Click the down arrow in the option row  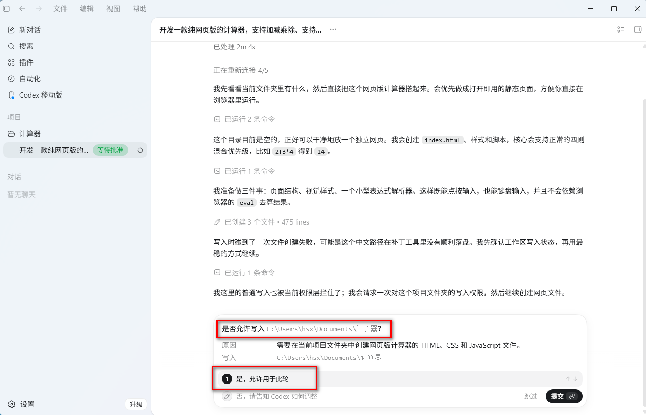click(x=575, y=379)
